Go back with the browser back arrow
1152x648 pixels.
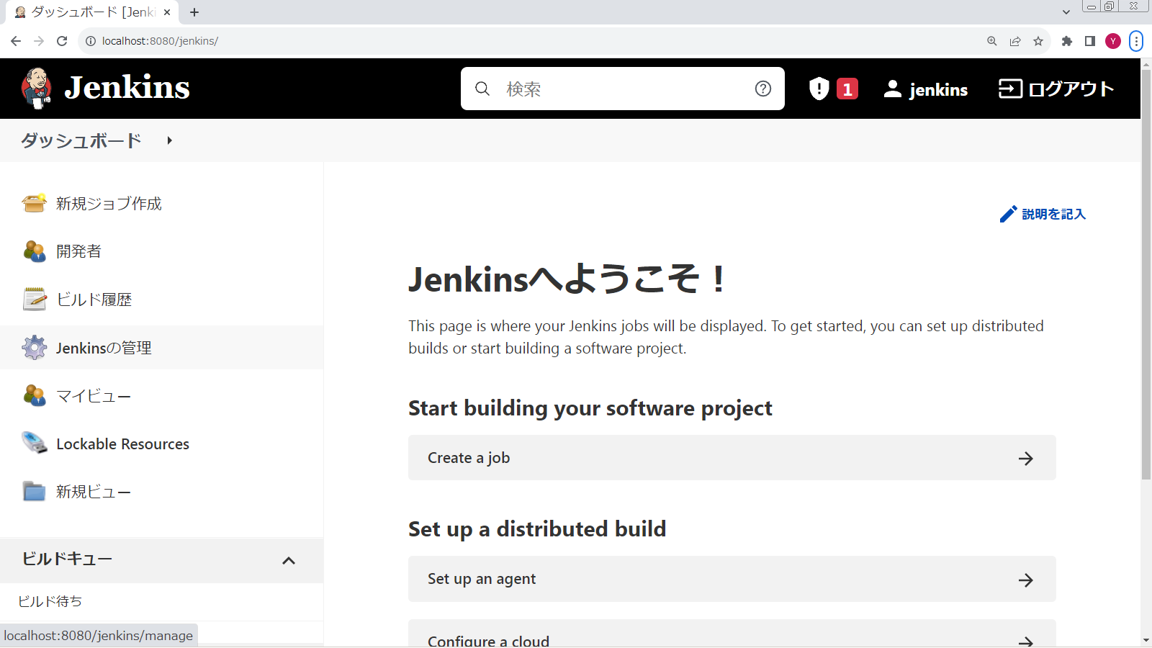coord(16,41)
